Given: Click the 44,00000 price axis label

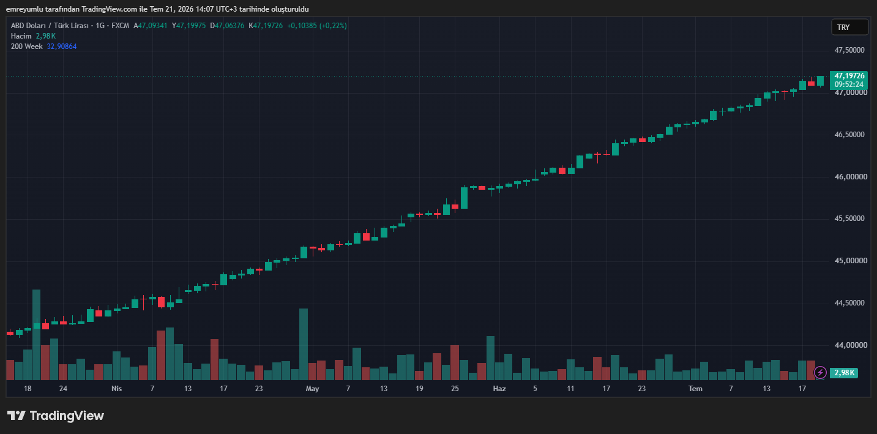Looking at the screenshot, I should click(x=851, y=345).
